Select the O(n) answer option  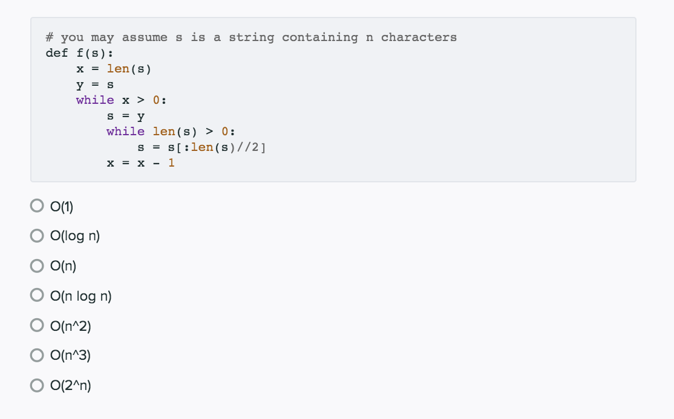tap(36, 265)
